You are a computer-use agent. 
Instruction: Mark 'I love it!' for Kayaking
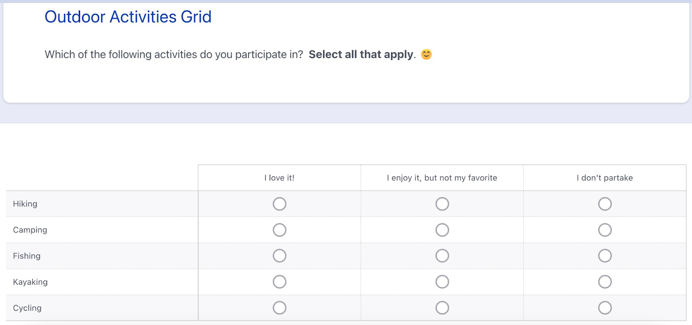click(279, 282)
